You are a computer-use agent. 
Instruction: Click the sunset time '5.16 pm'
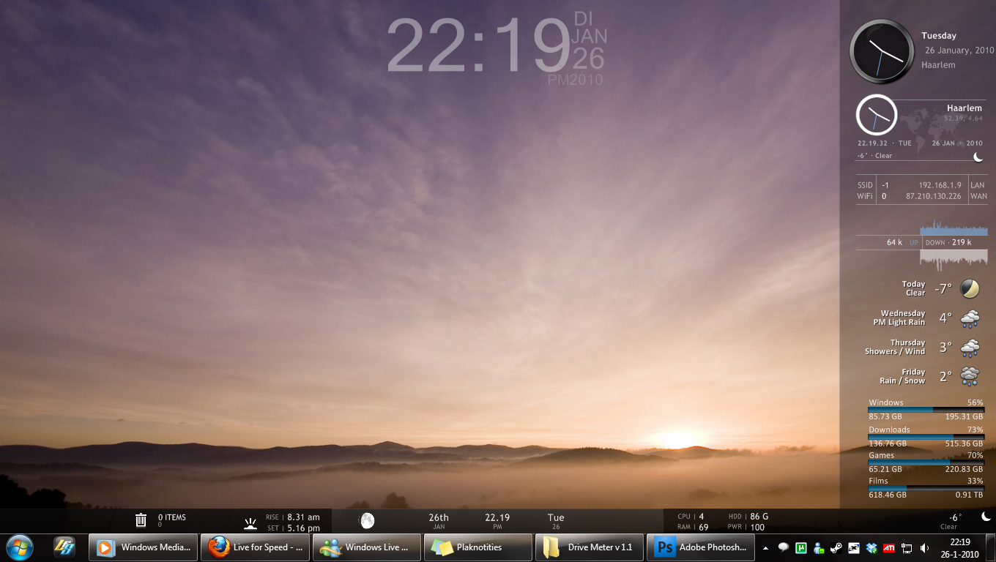(x=303, y=528)
